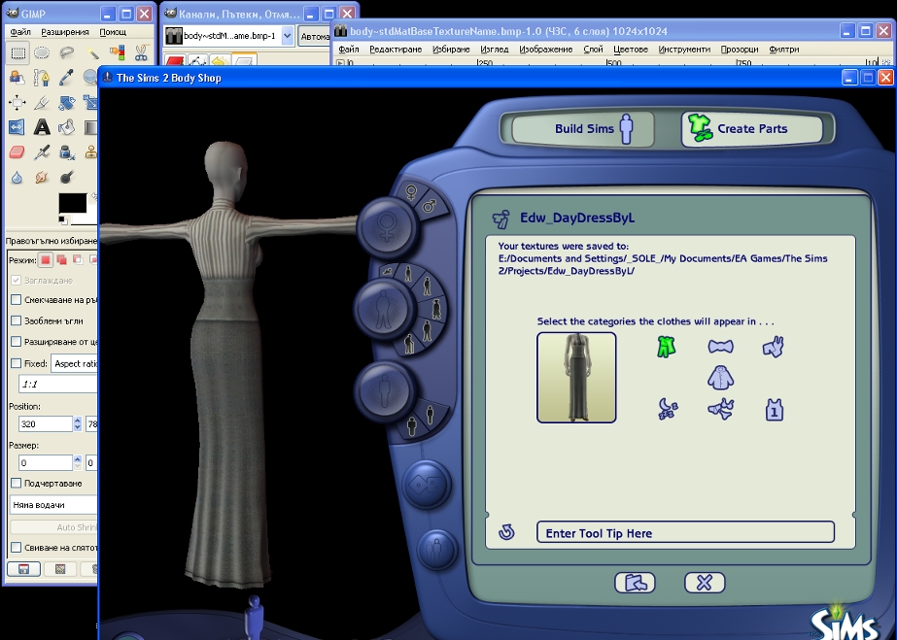
Task: Select the Crop knife tool
Action: [x=42, y=103]
